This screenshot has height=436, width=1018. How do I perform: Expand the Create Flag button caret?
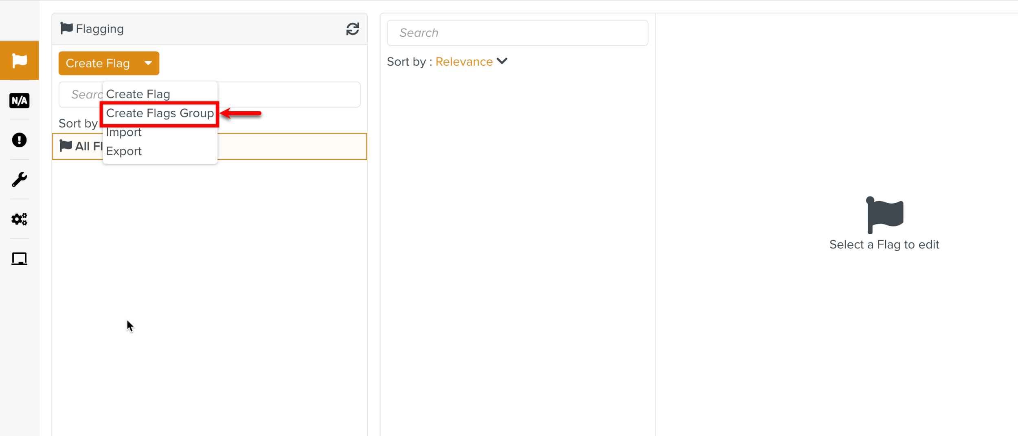click(x=148, y=63)
